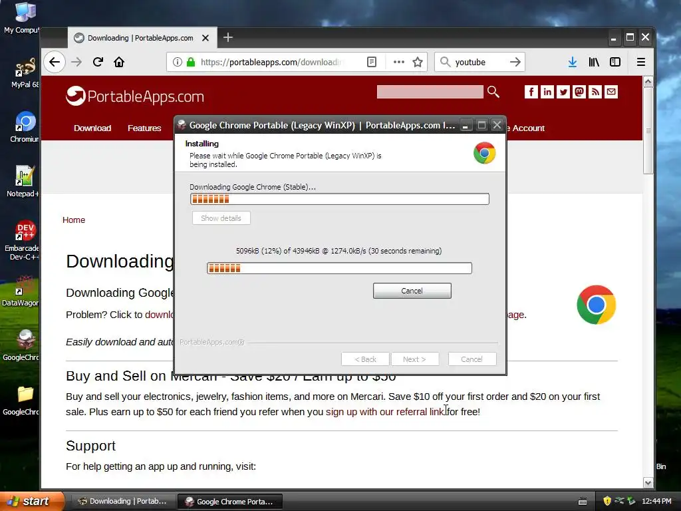Viewport: 681px width, 511px height.
Task: Click bottom Cancel button in installer
Action: coord(472,359)
